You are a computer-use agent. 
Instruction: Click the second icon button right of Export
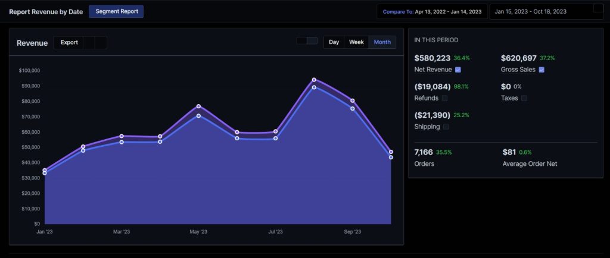pos(101,43)
